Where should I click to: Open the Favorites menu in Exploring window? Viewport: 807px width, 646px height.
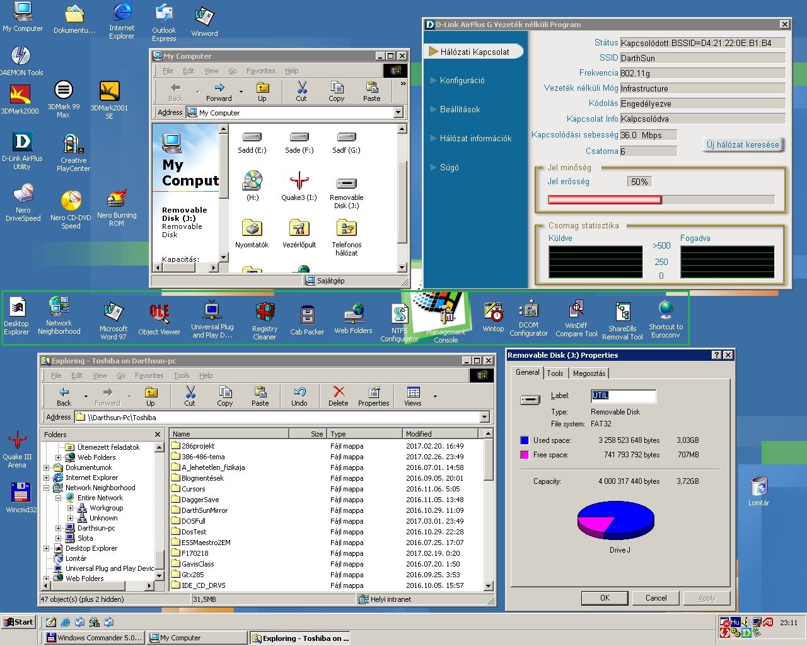click(149, 375)
